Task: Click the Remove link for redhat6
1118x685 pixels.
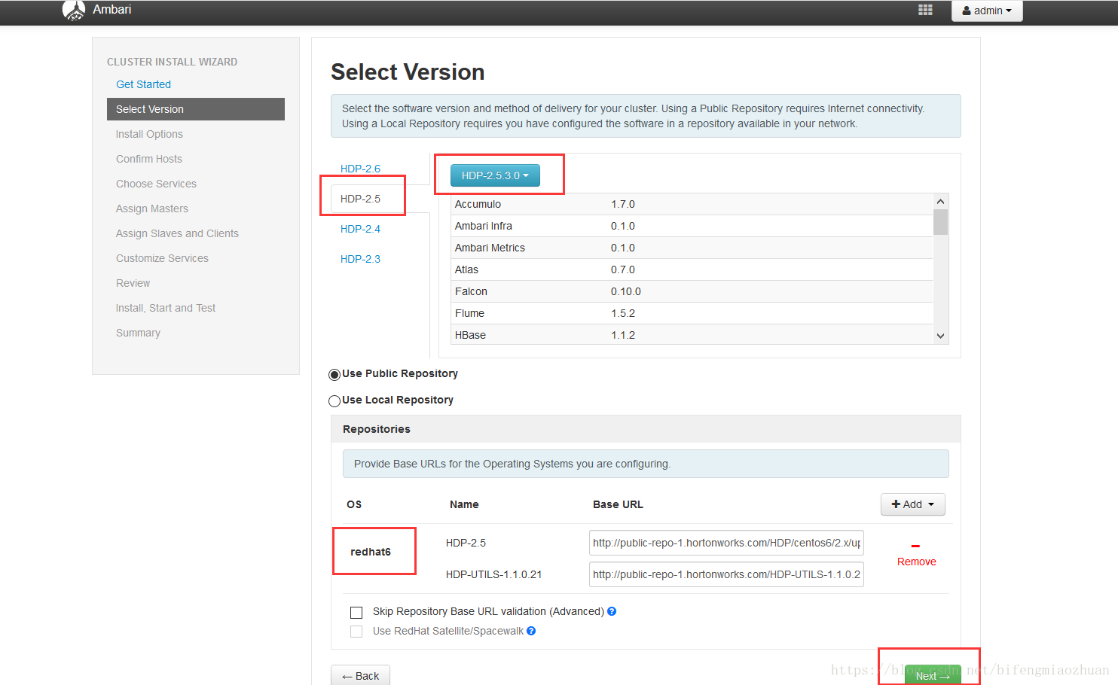Action: point(916,562)
